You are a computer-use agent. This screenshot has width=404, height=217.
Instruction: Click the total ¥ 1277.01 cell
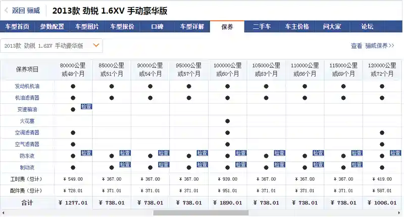tap(73, 203)
